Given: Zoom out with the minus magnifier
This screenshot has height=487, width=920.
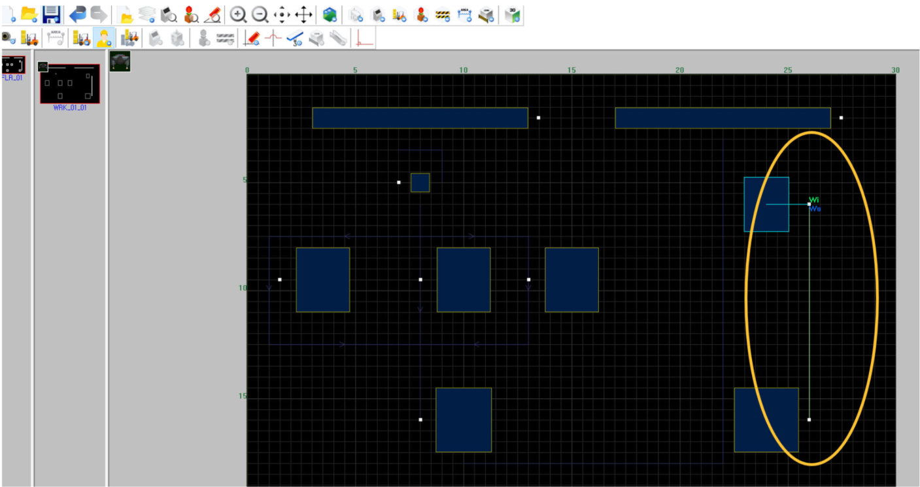Looking at the screenshot, I should [260, 14].
